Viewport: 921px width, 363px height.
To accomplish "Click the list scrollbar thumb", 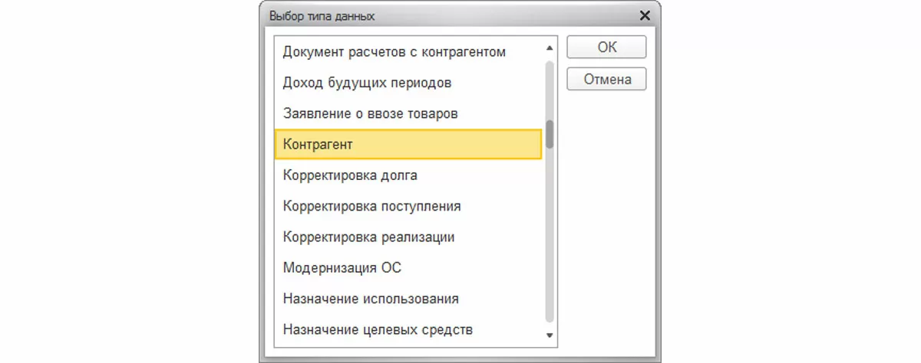I will coord(550,134).
